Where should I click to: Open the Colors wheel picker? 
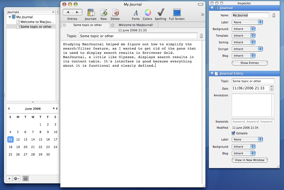(x=147, y=13)
